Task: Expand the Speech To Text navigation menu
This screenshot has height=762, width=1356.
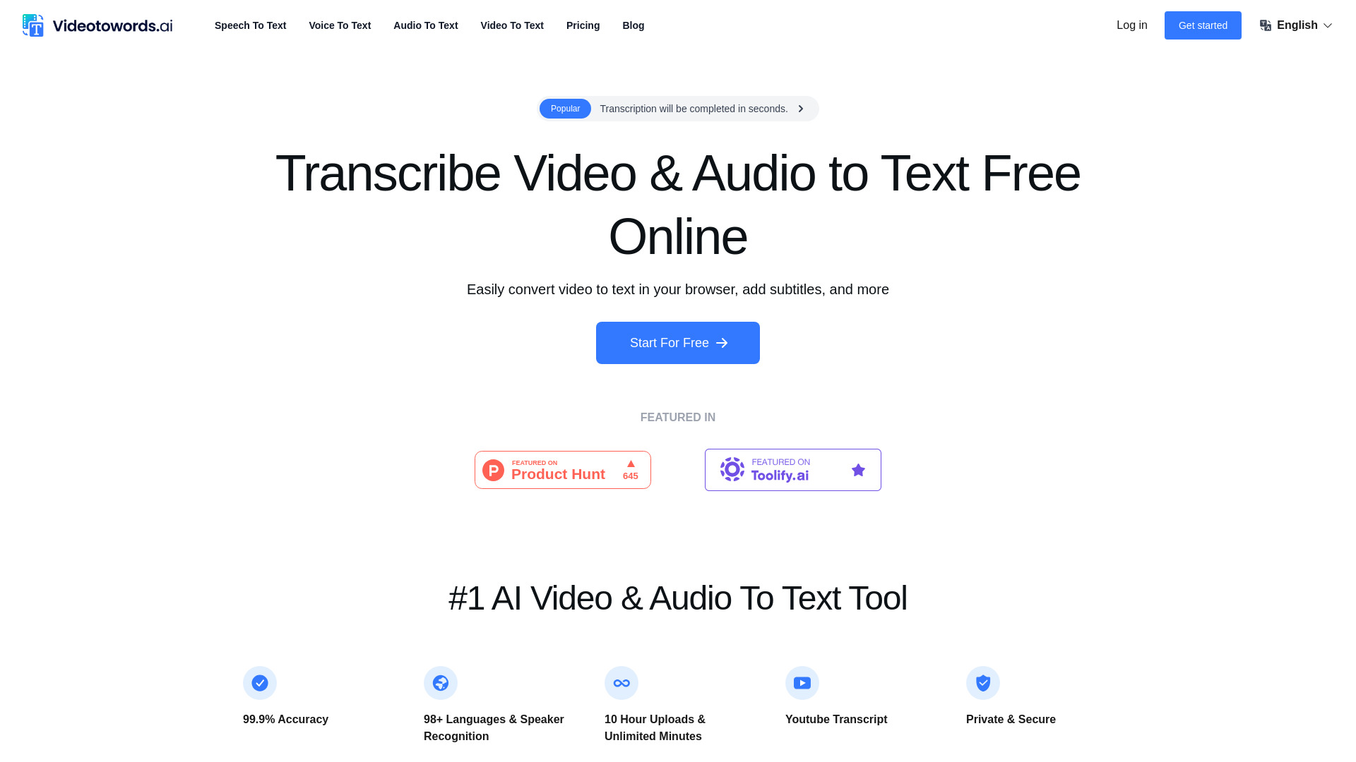Action: pyautogui.click(x=251, y=25)
